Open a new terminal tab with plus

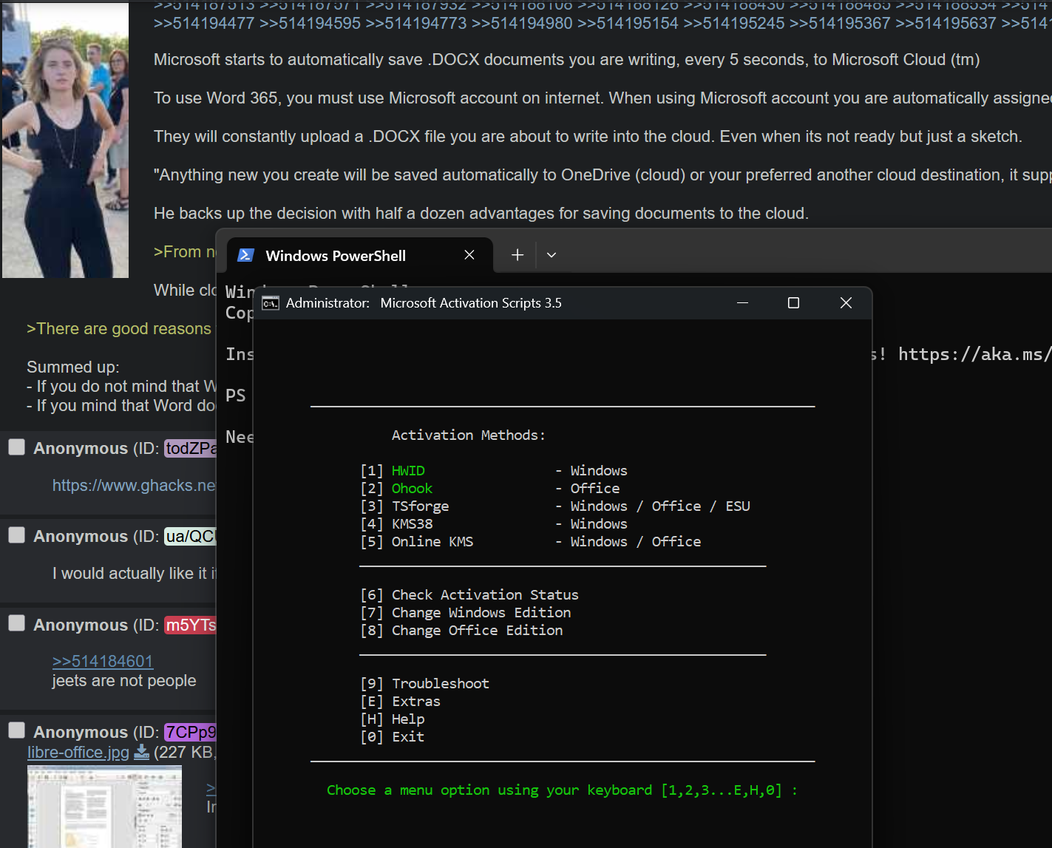517,255
